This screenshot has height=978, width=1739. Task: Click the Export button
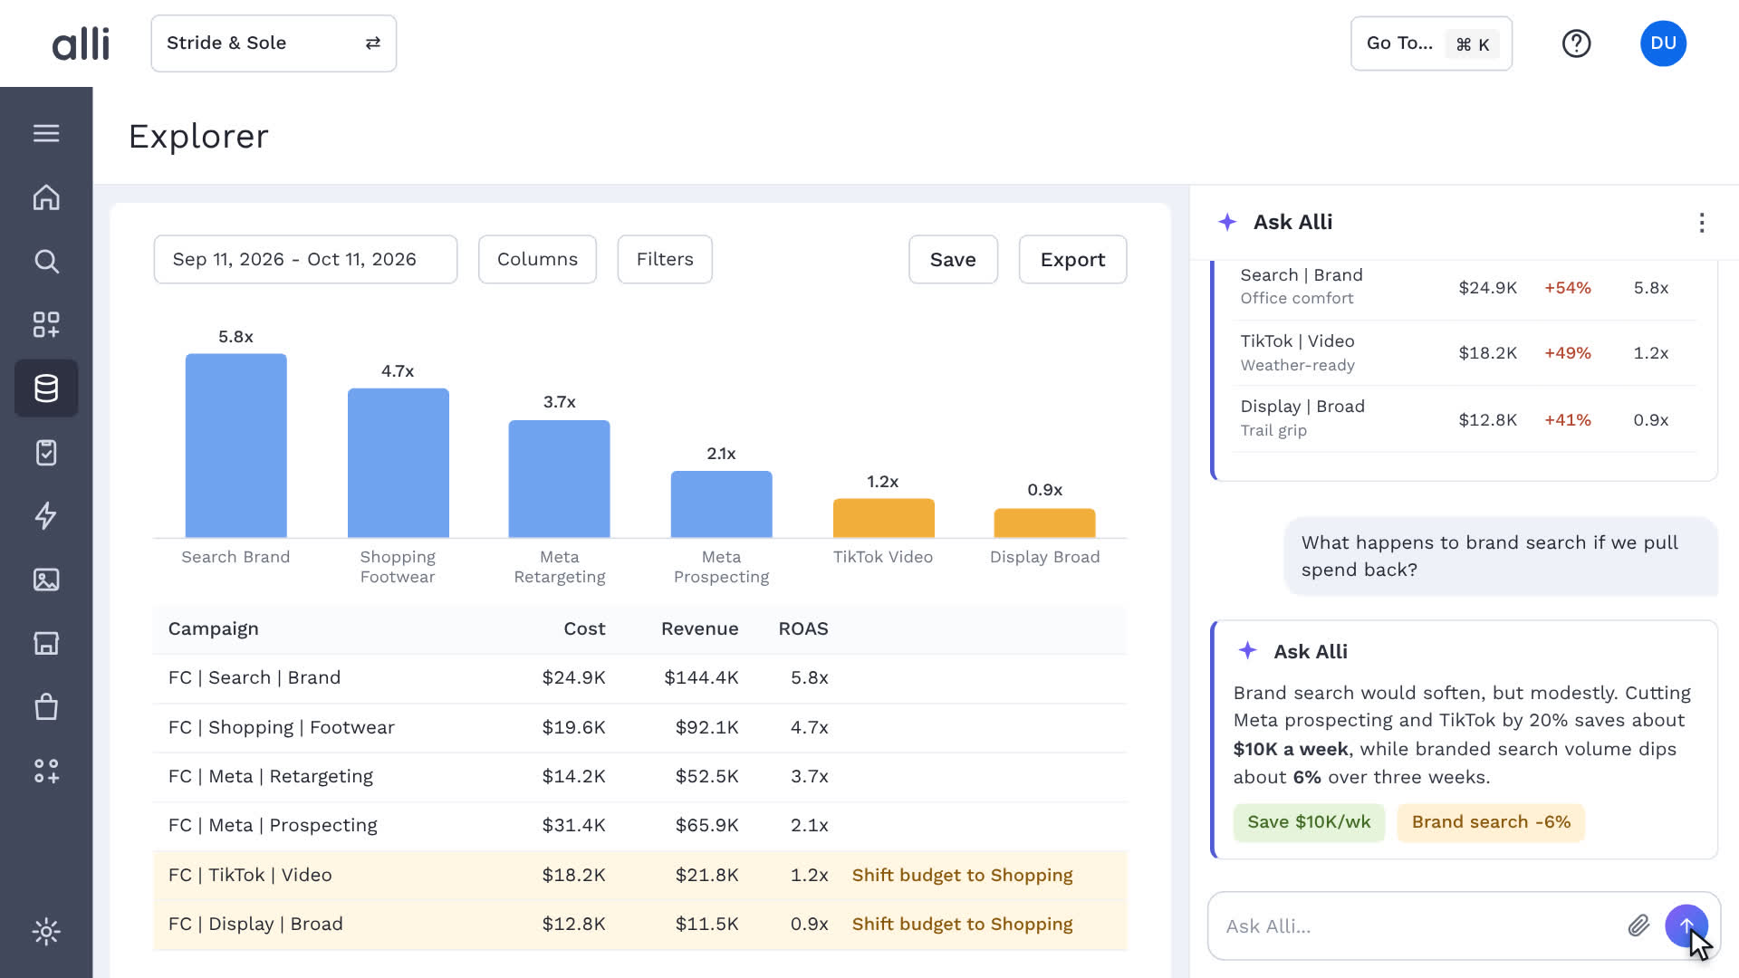[1072, 259]
